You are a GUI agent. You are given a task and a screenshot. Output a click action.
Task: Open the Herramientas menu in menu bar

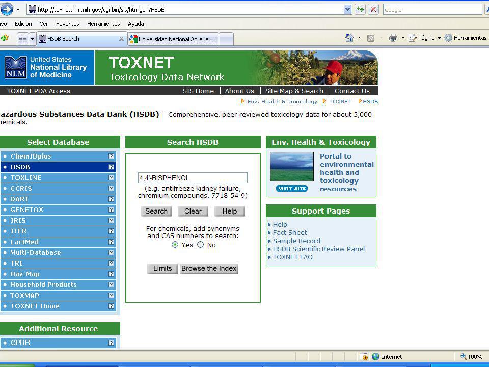(103, 24)
